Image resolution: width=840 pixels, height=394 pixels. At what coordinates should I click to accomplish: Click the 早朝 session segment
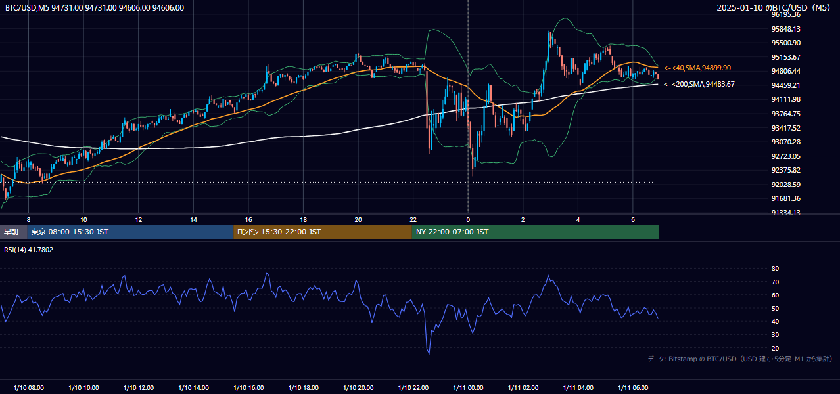point(13,232)
